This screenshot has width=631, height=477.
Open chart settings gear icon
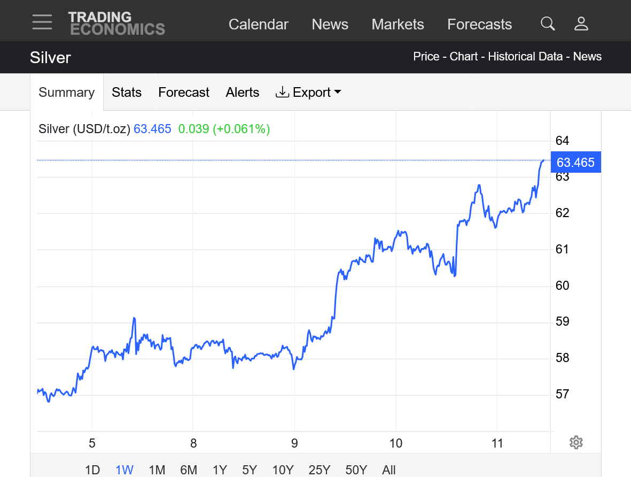click(576, 442)
